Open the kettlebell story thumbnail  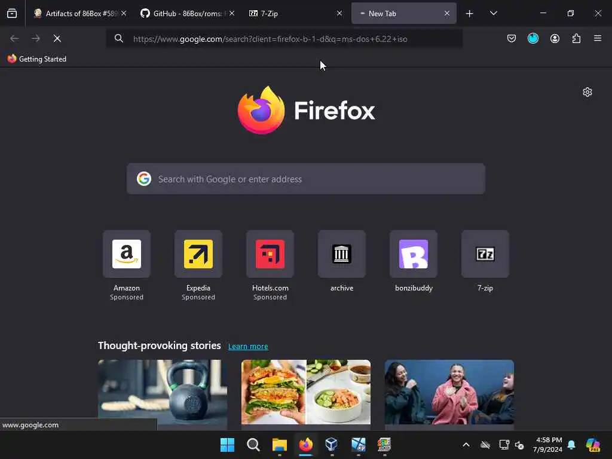pyautogui.click(x=163, y=392)
